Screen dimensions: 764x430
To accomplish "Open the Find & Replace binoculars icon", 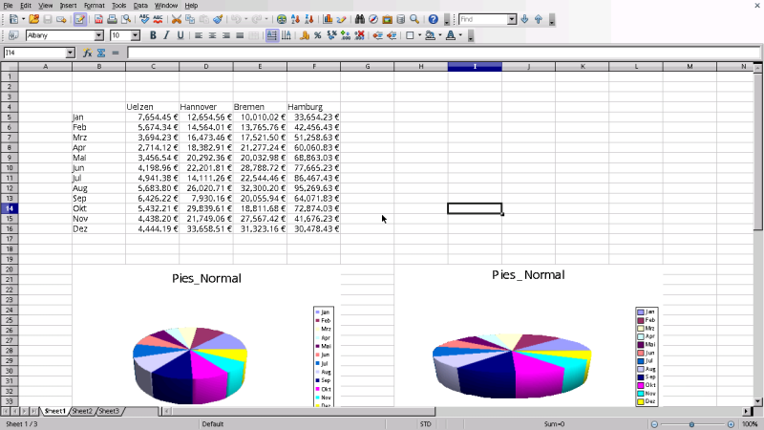I will [x=360, y=19].
